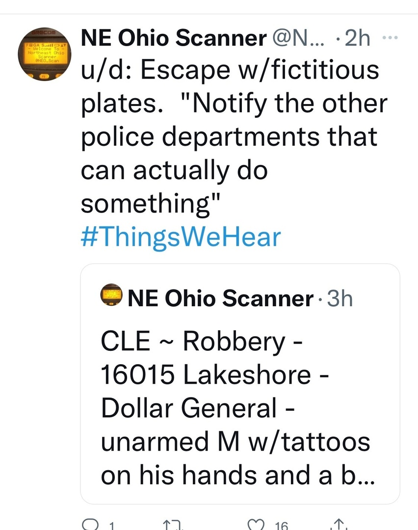
Task: Tap the share upload arrow icon
Action: click(339, 525)
